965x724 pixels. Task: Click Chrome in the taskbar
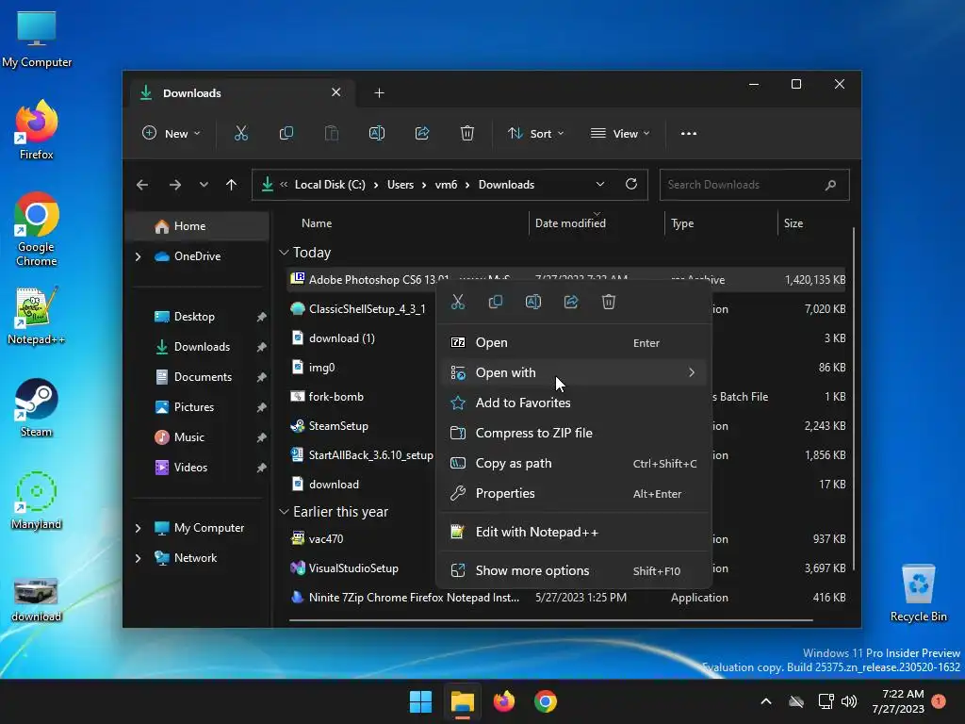click(546, 701)
